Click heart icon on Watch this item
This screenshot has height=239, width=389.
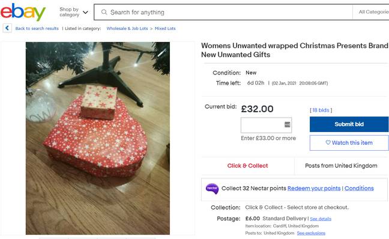328,143
